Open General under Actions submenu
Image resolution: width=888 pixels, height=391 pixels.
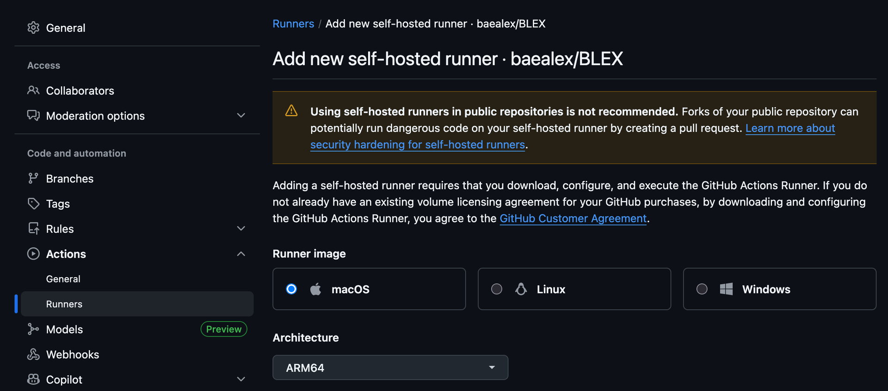point(63,279)
